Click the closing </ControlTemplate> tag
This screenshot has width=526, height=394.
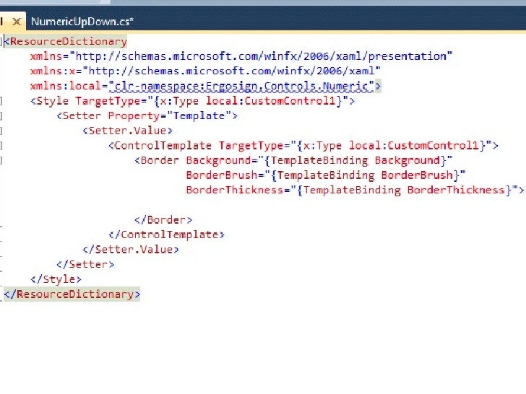[166, 235]
